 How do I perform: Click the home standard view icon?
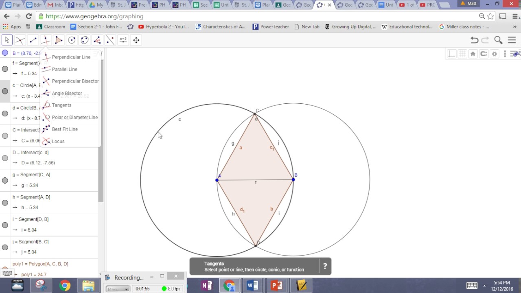click(473, 54)
